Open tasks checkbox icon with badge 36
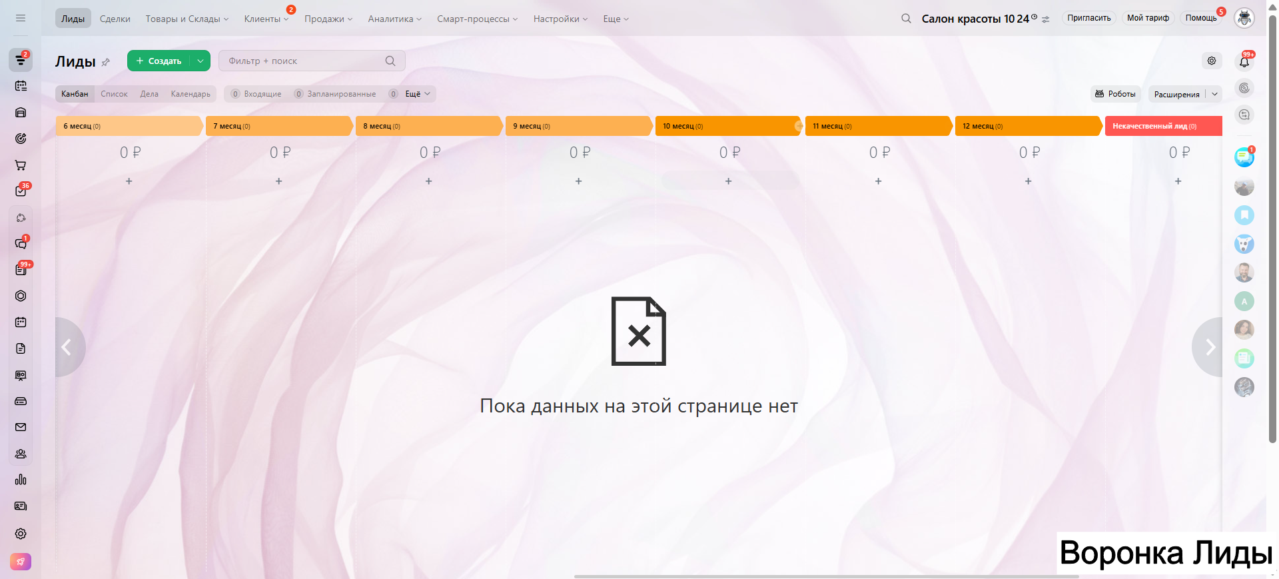 pos(21,191)
